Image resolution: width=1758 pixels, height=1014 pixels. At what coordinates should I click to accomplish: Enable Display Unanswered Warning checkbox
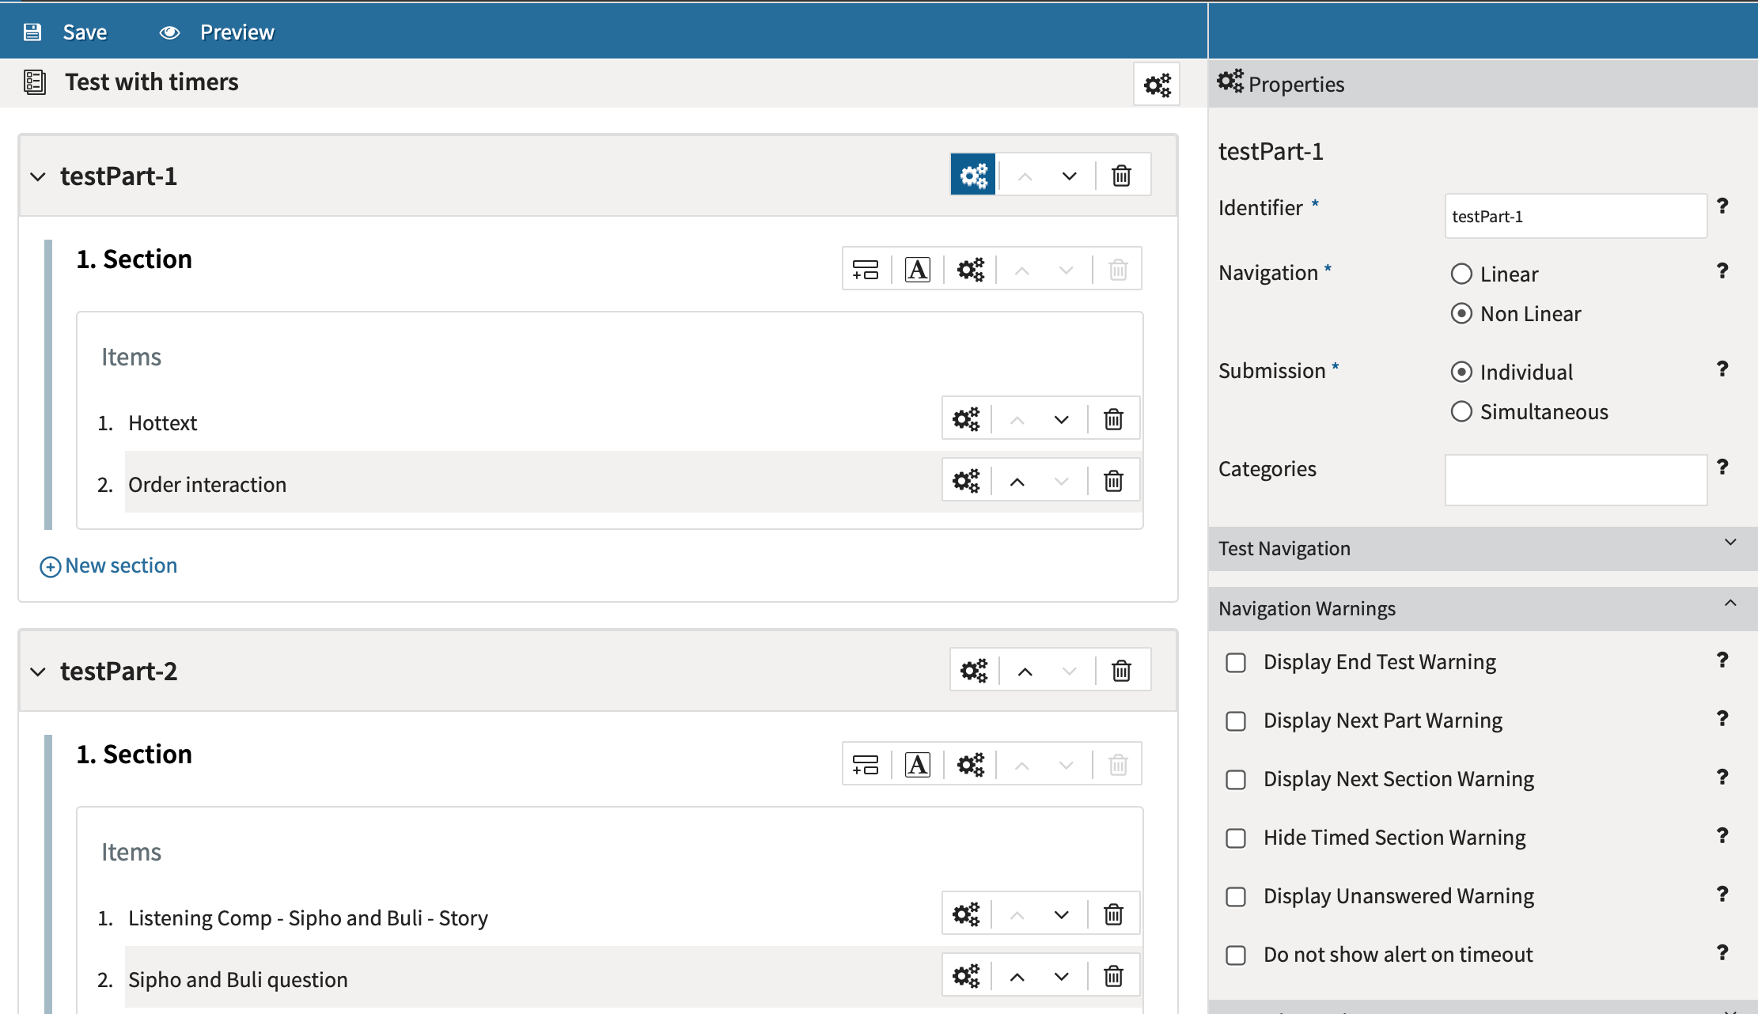[1237, 895]
